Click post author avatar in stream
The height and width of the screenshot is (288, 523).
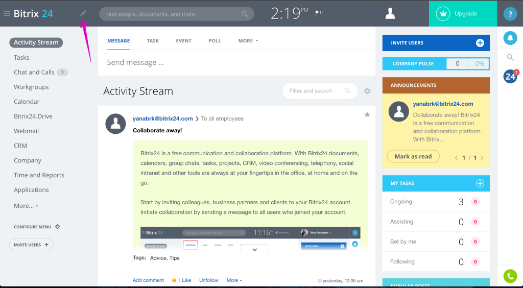[115, 124]
